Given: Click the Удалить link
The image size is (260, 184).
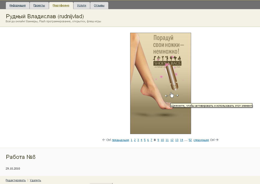Looking at the screenshot, I should coord(36,180).
